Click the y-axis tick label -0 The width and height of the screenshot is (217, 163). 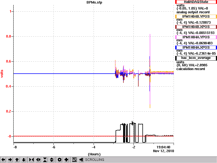pos(9,136)
